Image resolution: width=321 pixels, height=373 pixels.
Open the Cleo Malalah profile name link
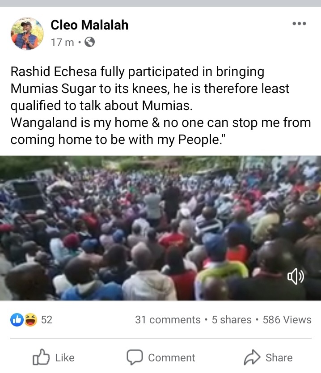[x=89, y=25]
